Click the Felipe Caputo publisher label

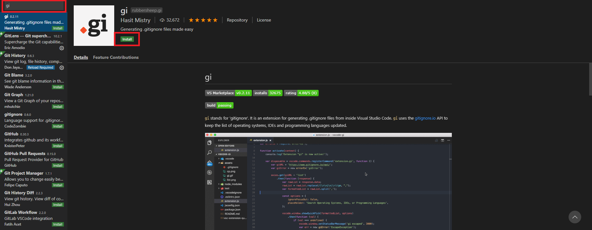(16, 185)
